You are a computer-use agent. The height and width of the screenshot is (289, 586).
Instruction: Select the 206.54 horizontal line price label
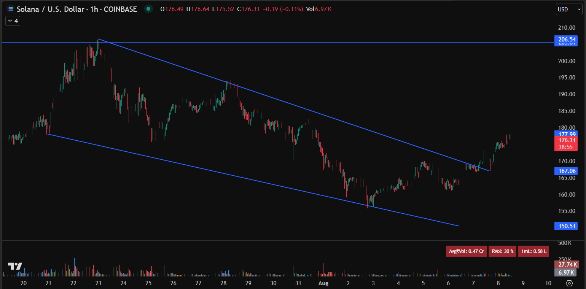coord(567,39)
